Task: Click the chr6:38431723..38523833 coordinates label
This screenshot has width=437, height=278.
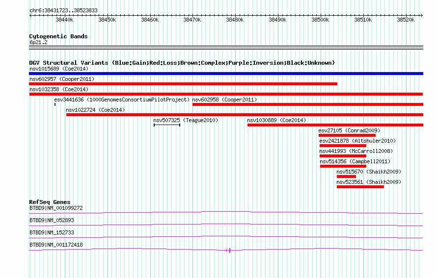Action: click(x=63, y=11)
